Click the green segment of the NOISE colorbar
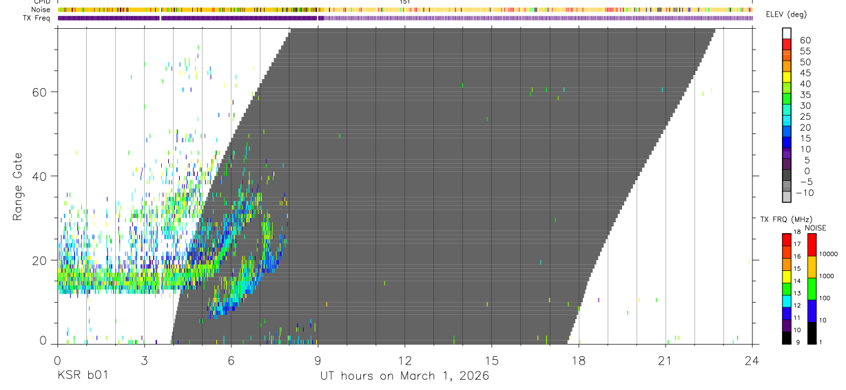Viewport: 846px width, 390px height. (812, 288)
